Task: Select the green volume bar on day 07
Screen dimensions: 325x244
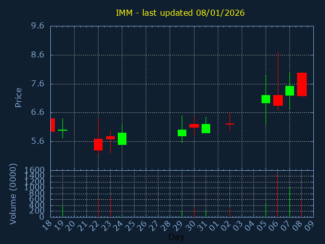Action: pyautogui.click(x=289, y=202)
